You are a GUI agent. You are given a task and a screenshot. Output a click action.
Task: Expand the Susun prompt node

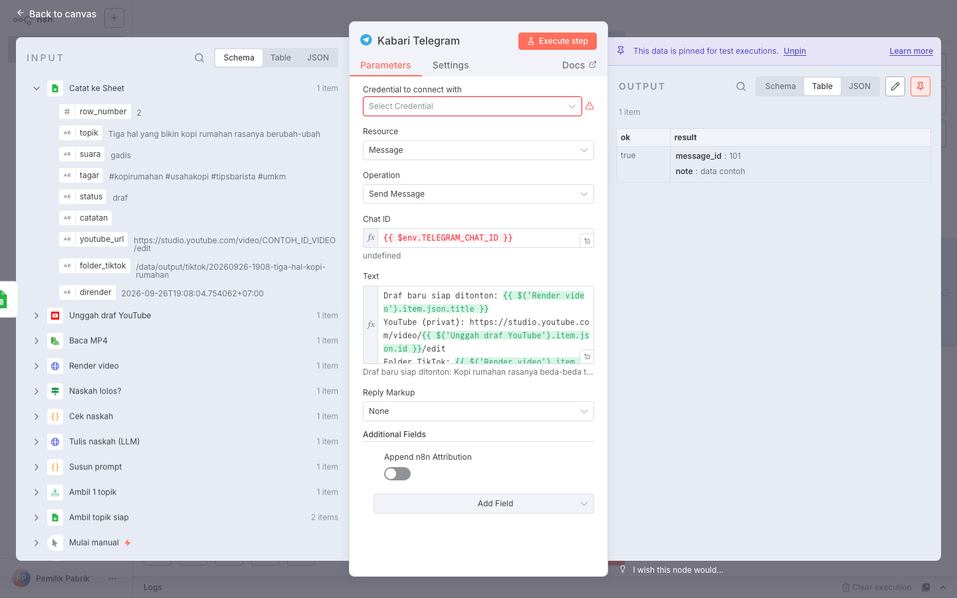pos(37,467)
